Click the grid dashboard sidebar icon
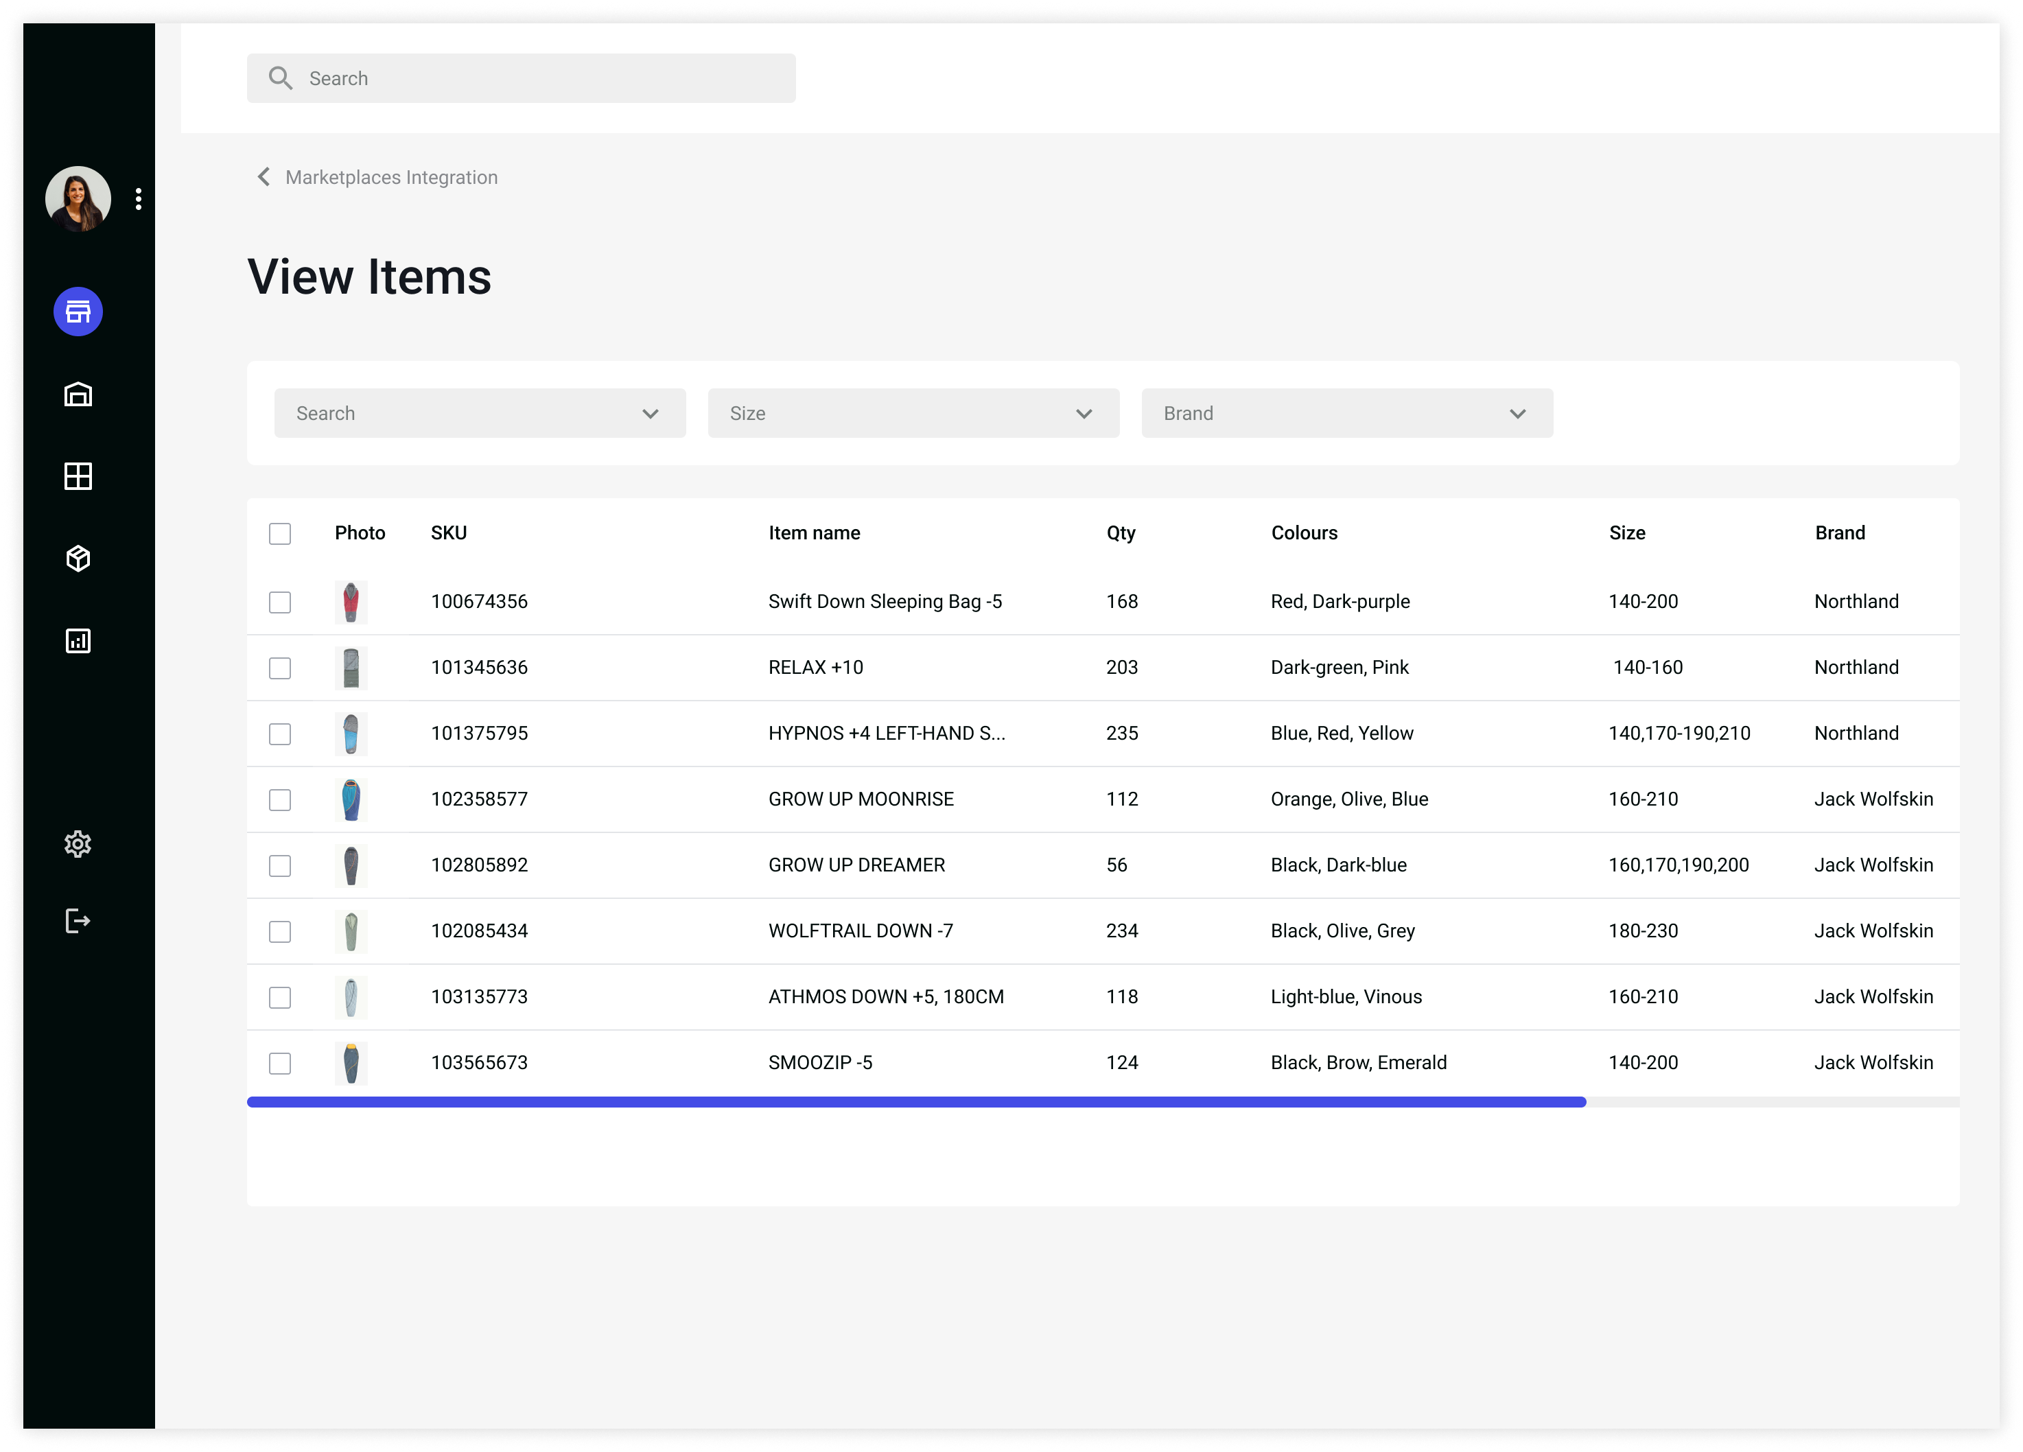The image size is (2023, 1452). (78, 476)
